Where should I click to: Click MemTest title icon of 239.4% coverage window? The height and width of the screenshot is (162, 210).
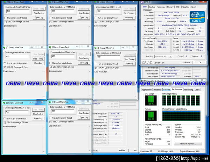(x=95, y=2)
